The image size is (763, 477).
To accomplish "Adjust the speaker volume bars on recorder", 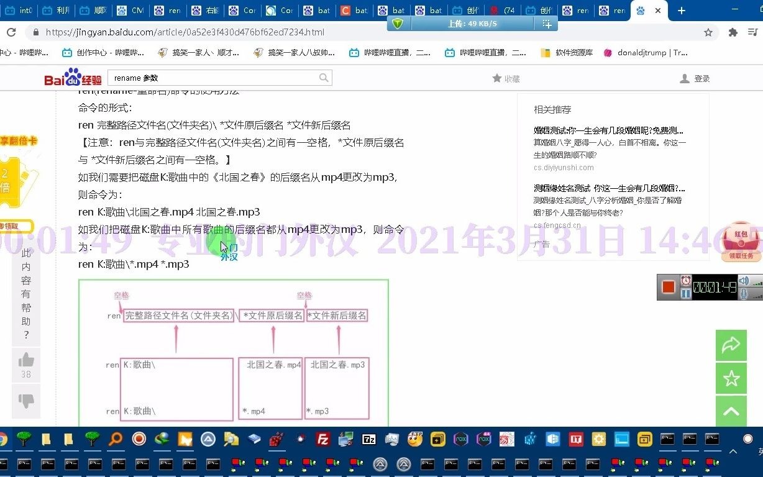I will click(757, 284).
